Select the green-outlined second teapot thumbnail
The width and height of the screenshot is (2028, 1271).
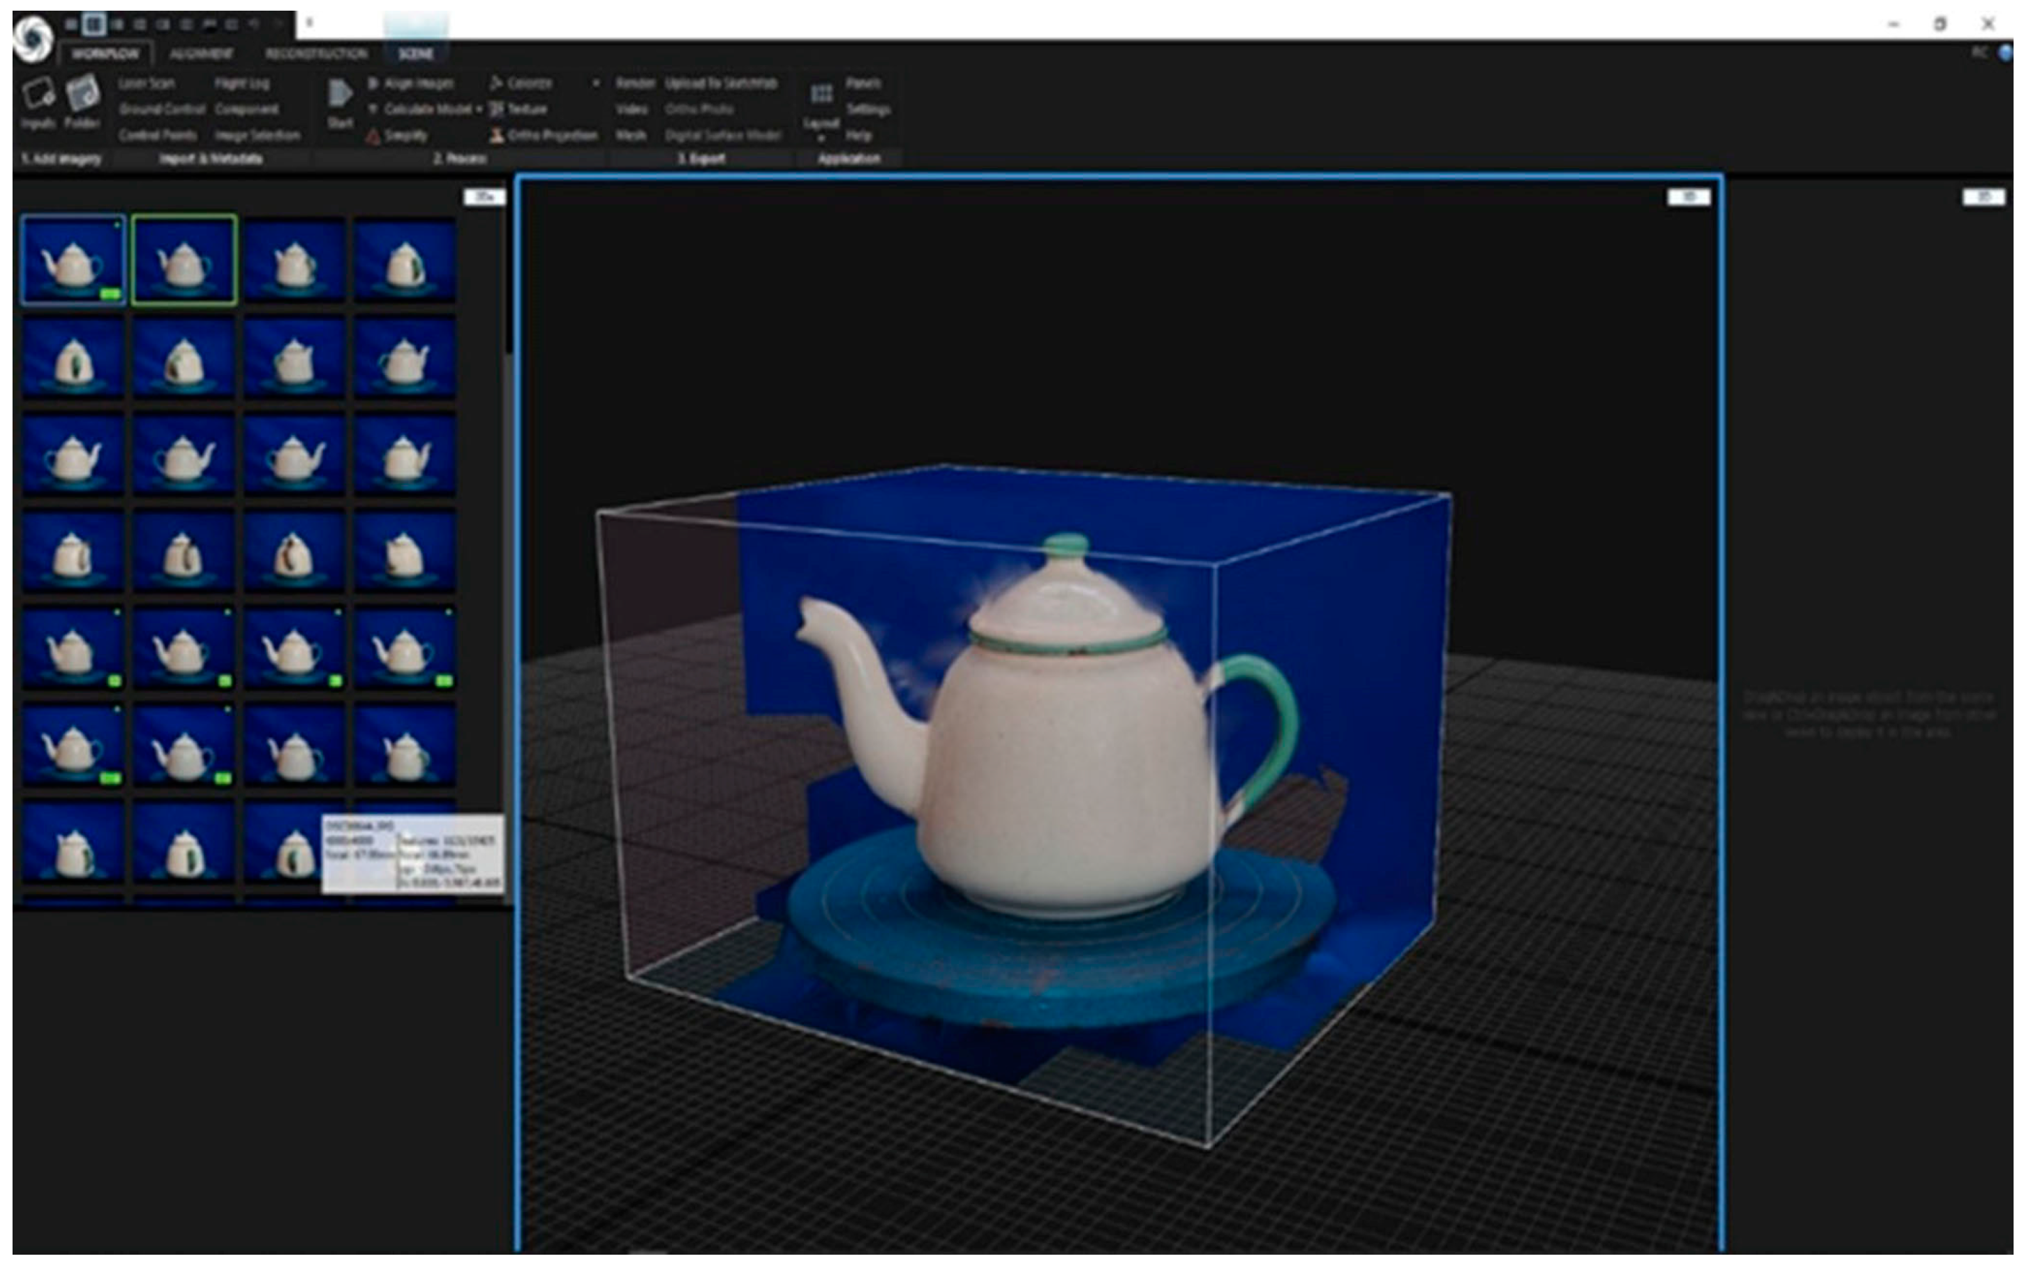pos(184,260)
